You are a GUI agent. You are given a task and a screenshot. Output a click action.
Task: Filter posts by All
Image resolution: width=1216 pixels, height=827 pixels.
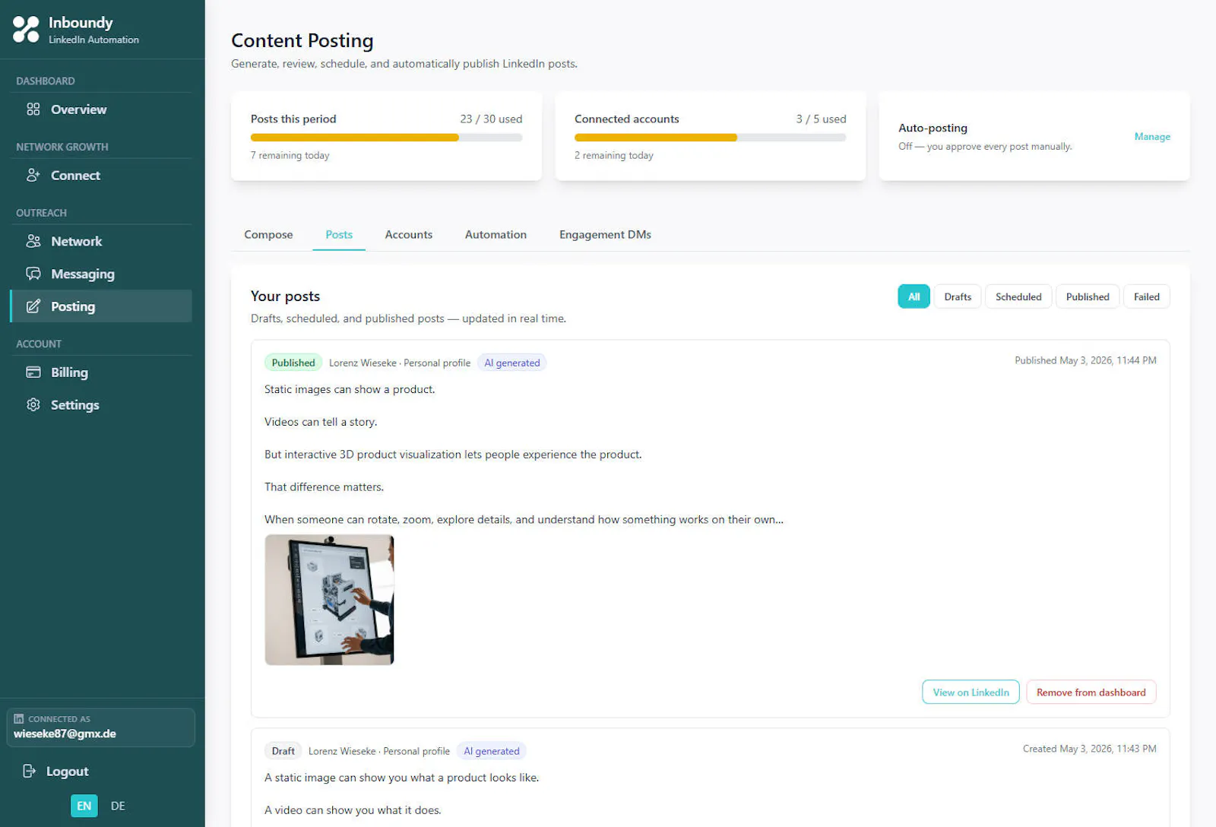(914, 297)
